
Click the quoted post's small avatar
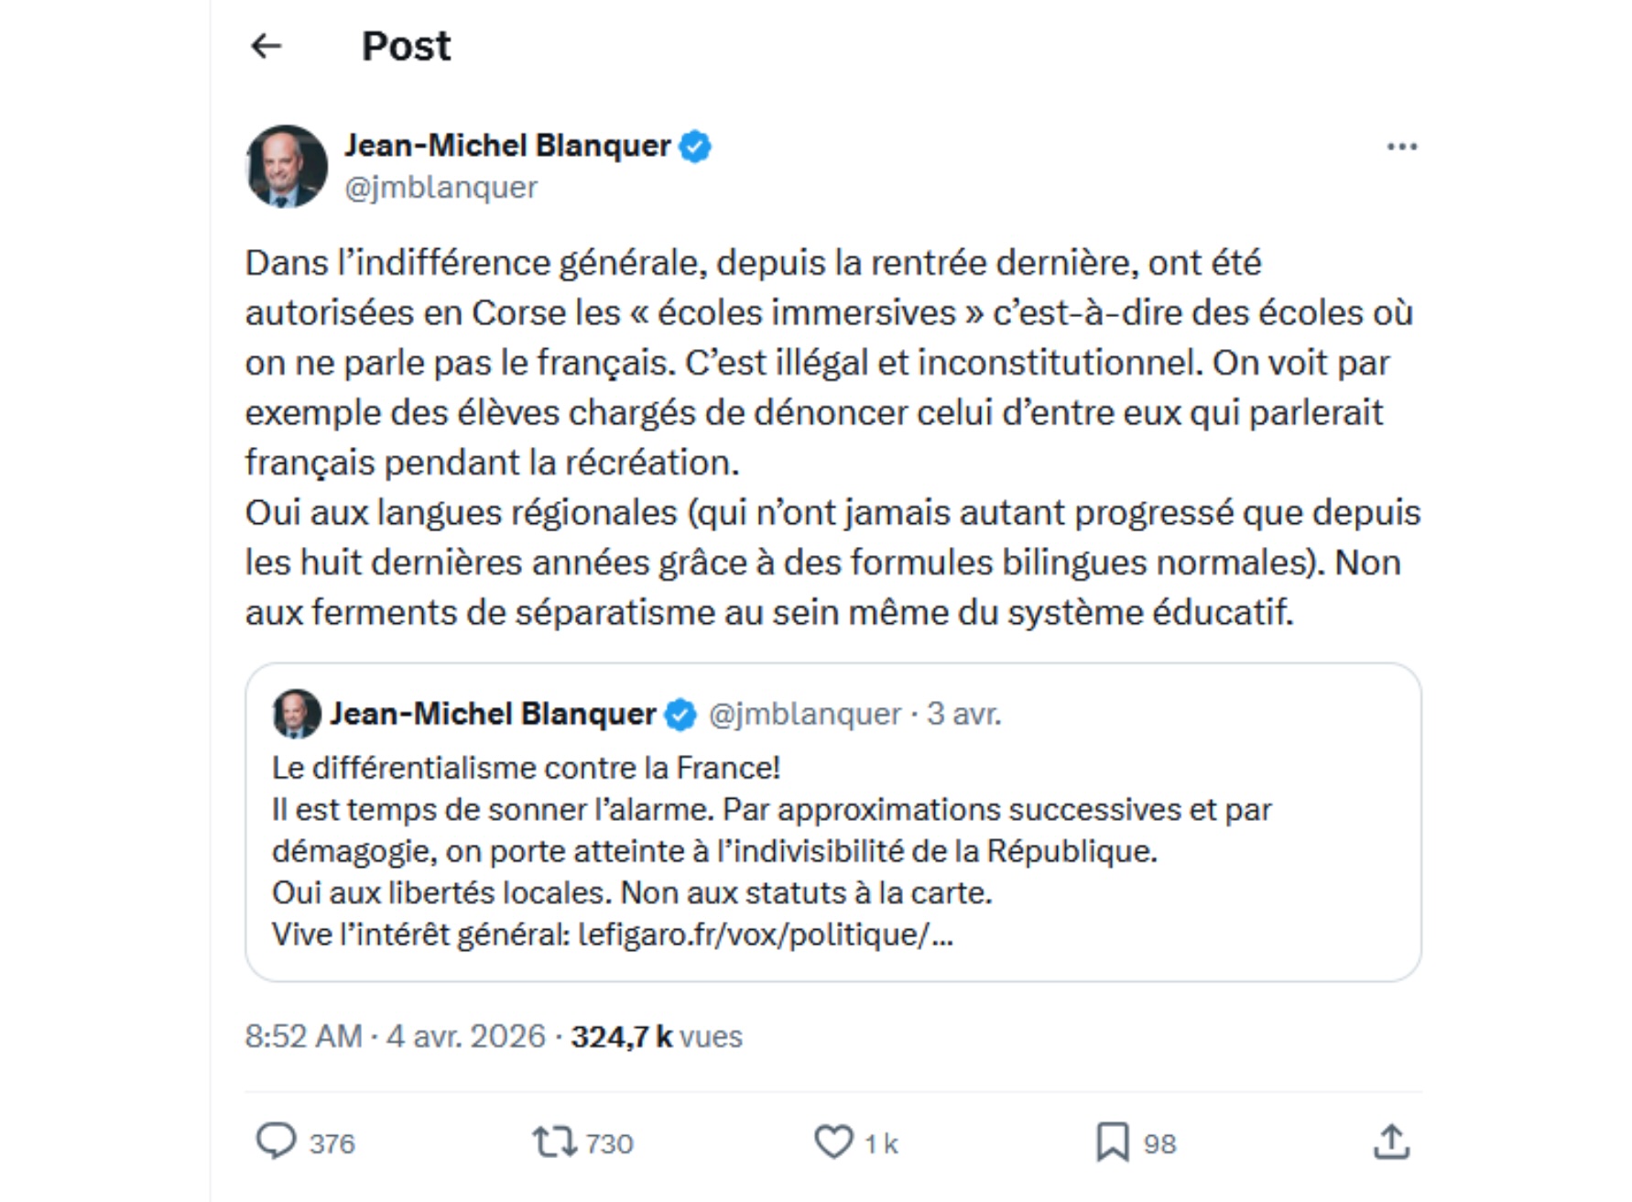[297, 714]
